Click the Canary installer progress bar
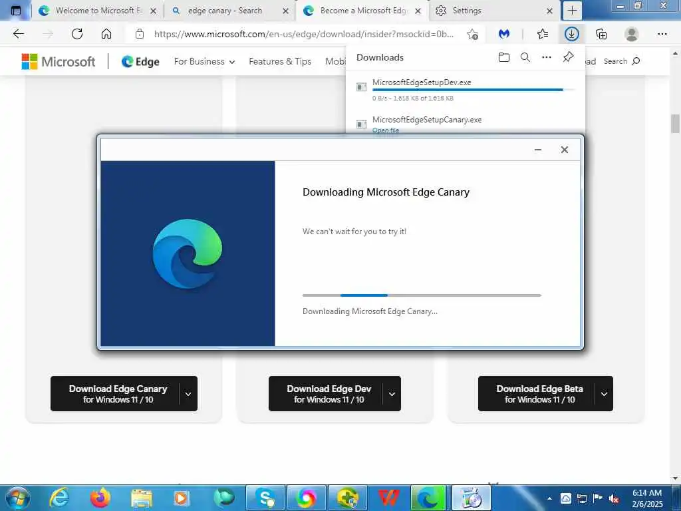 coord(422,295)
